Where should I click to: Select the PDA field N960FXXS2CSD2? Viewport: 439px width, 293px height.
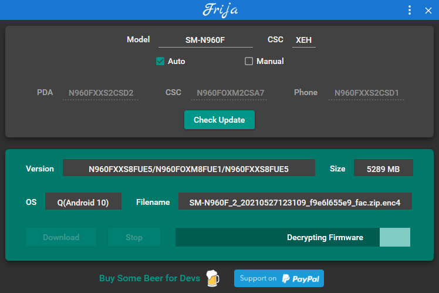[x=101, y=93]
